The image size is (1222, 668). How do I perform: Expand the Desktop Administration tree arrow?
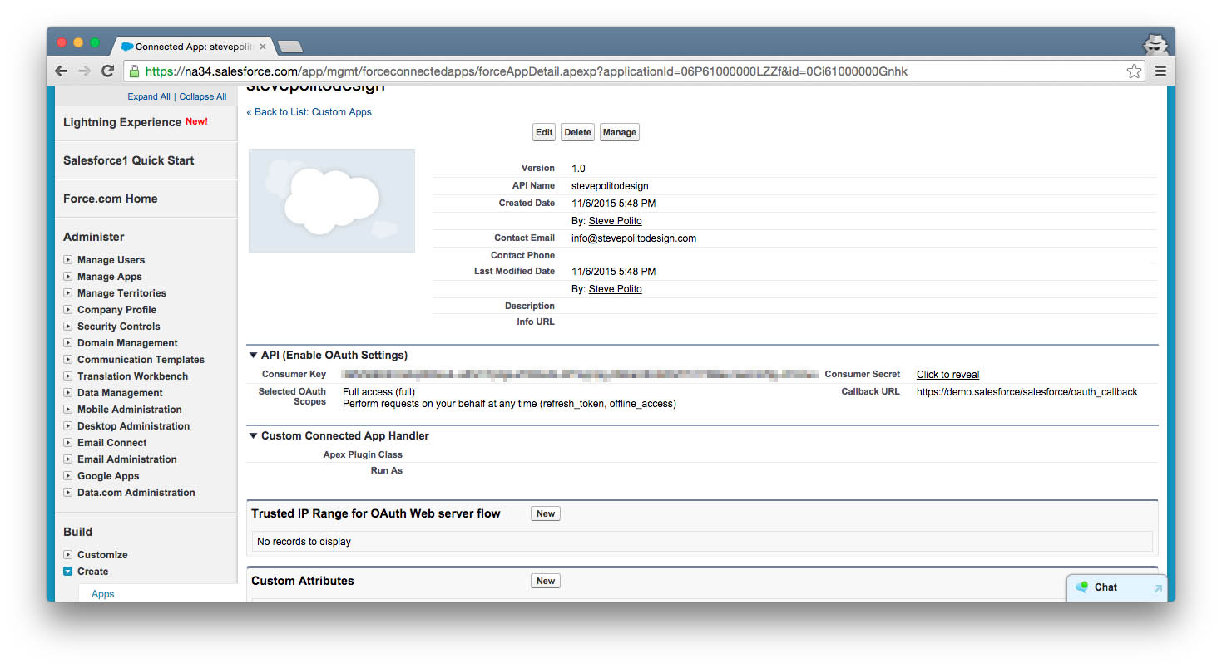click(68, 426)
